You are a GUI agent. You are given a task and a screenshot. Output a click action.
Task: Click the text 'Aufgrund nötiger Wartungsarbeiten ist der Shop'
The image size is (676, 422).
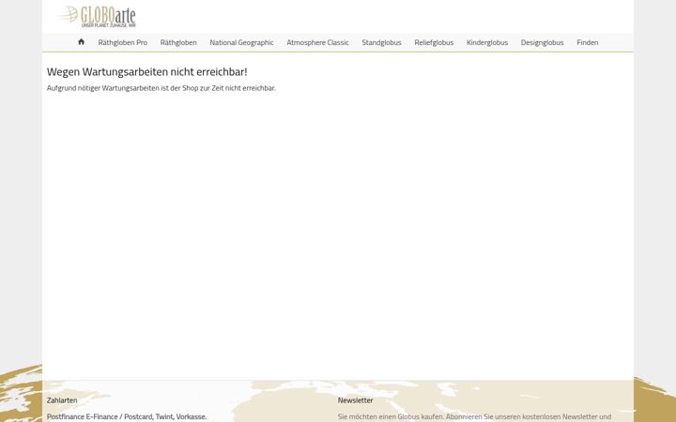[x=122, y=88]
